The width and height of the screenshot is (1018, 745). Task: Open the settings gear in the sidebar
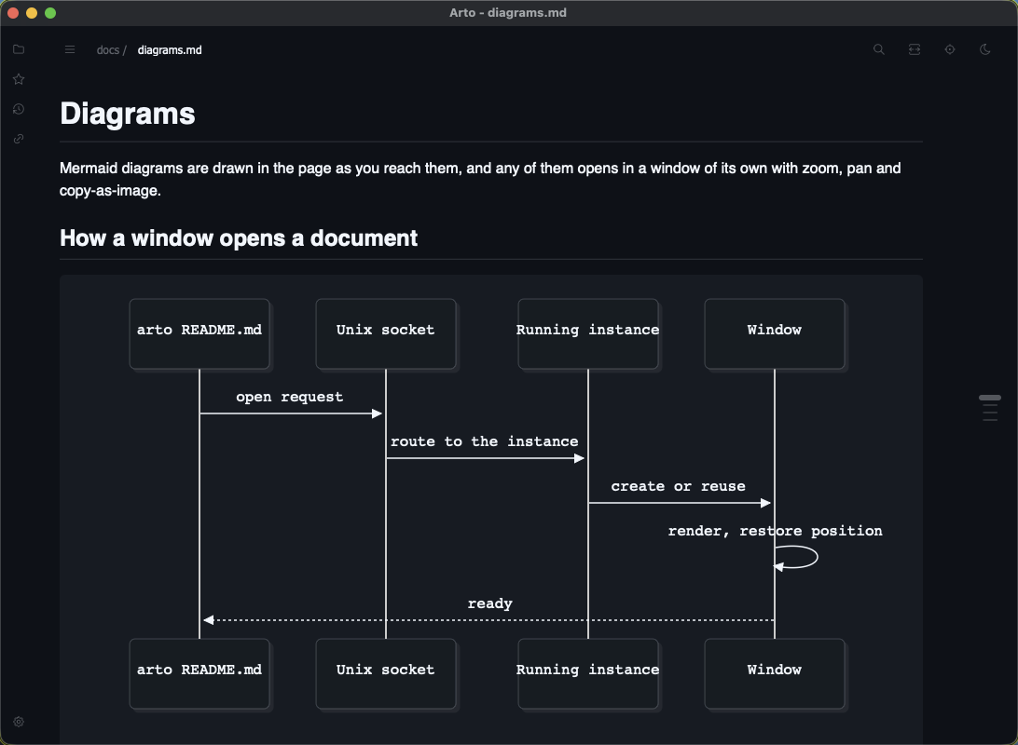[19, 722]
